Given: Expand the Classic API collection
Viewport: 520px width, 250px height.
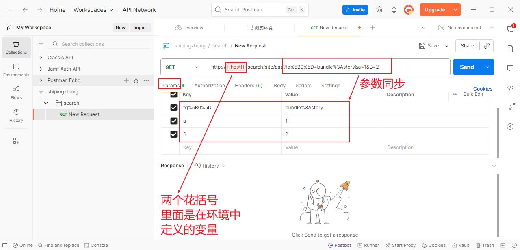Looking at the screenshot, I should click(x=41, y=58).
